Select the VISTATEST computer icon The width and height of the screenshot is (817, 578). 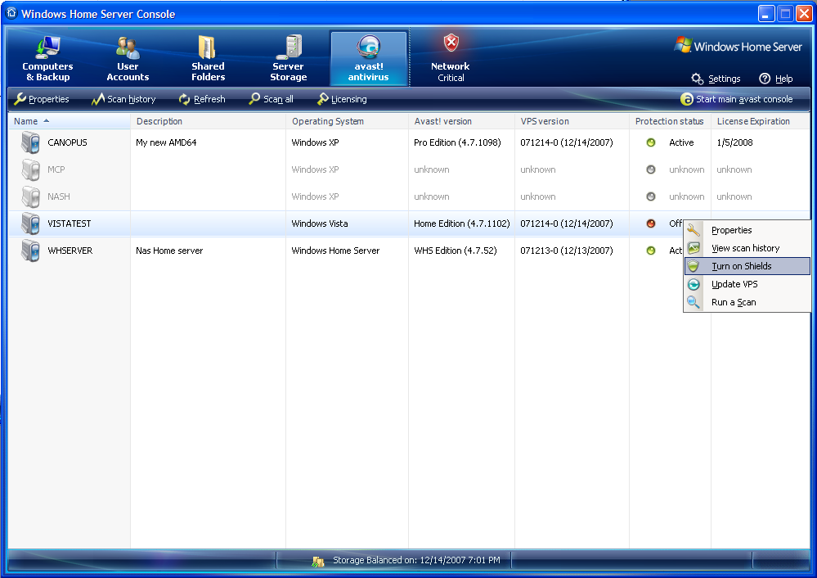(31, 224)
